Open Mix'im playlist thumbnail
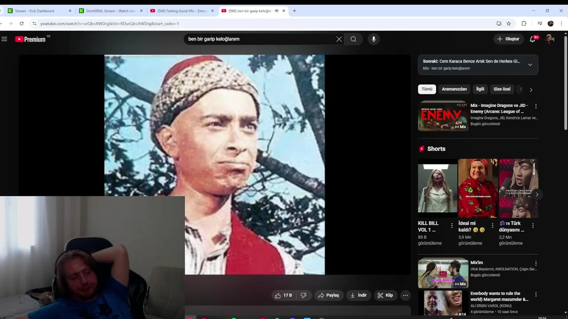 click(443, 273)
